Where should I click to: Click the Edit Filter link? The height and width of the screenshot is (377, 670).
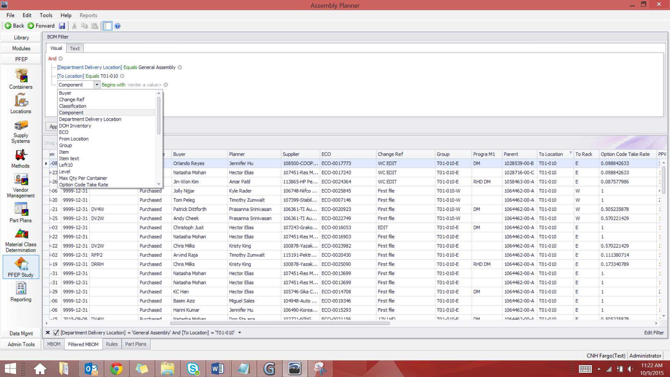tap(654, 333)
